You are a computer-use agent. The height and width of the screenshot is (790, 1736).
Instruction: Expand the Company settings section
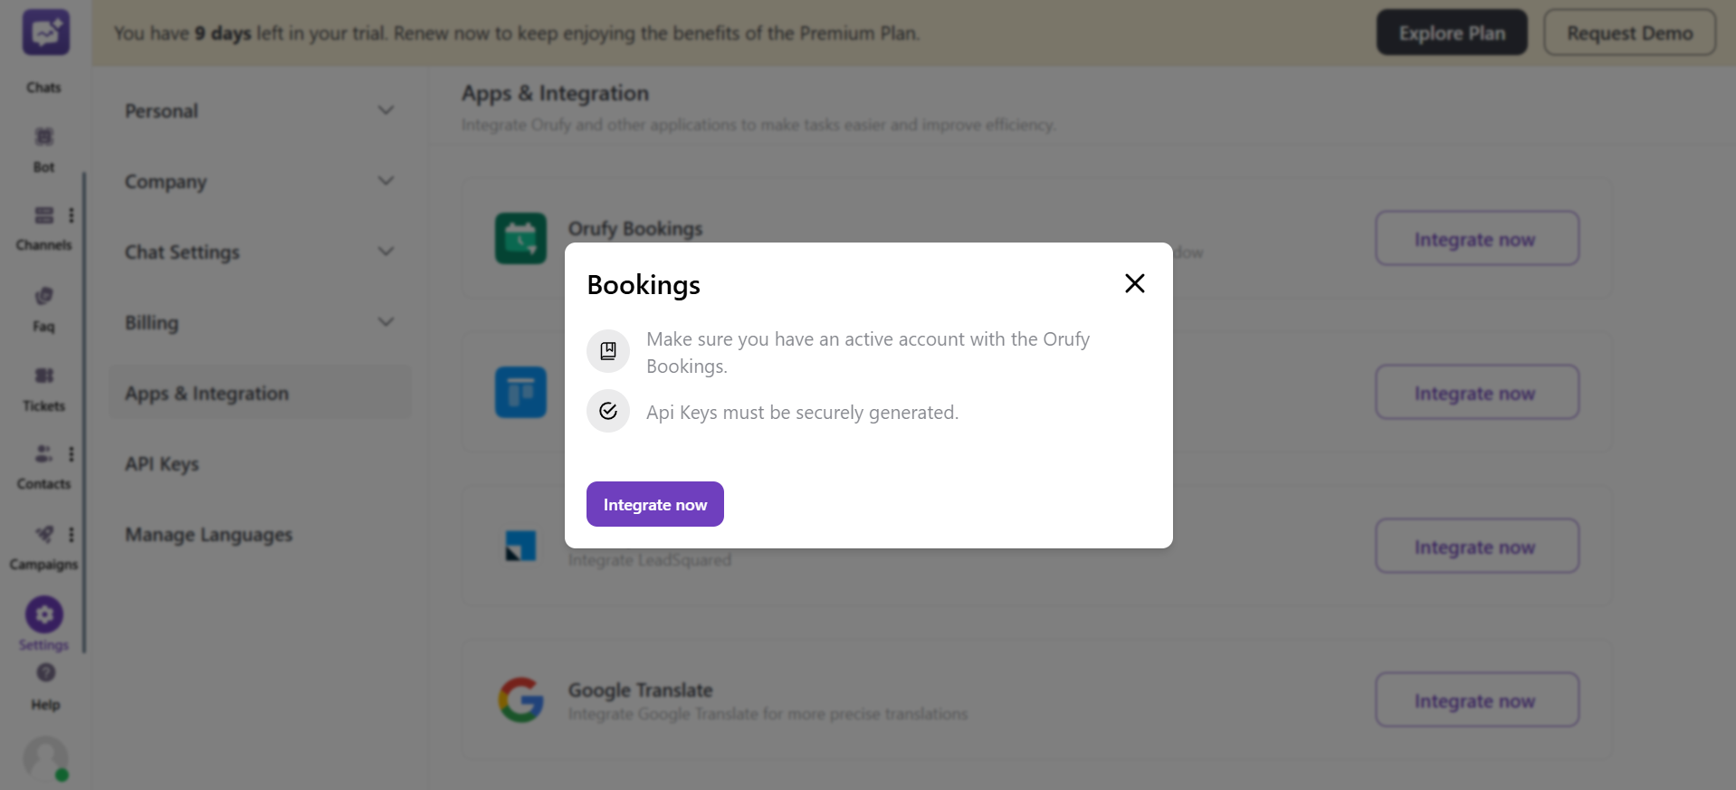pos(259,181)
